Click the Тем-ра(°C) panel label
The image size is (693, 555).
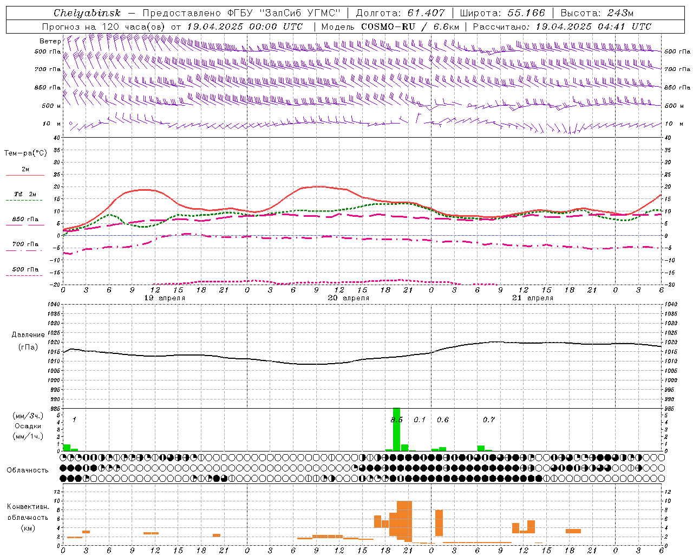(x=25, y=153)
